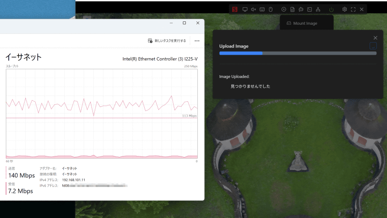Open the video/monitor settings icon

245,9
